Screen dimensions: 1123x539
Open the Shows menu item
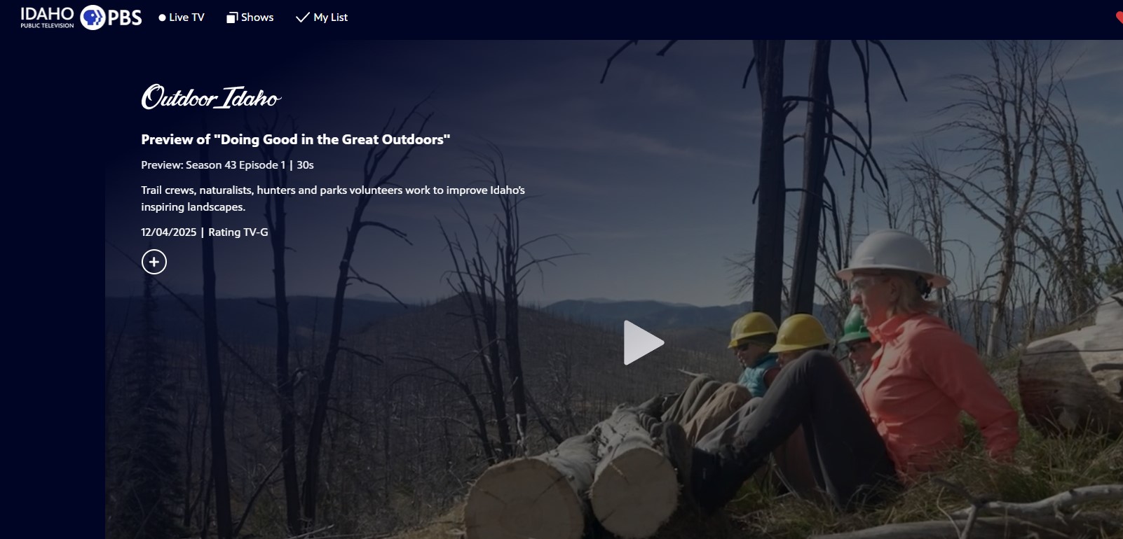click(250, 17)
